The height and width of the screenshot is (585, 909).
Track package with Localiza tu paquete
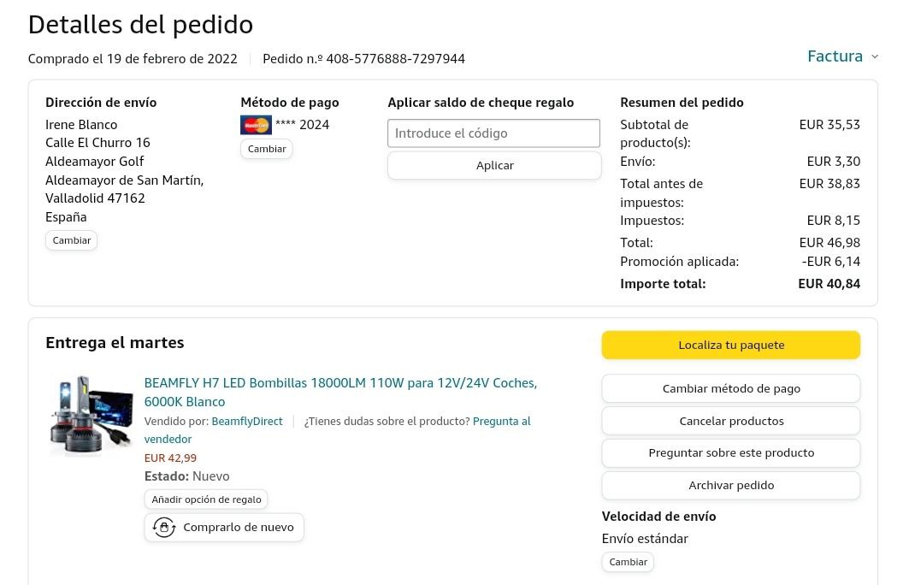[730, 345]
